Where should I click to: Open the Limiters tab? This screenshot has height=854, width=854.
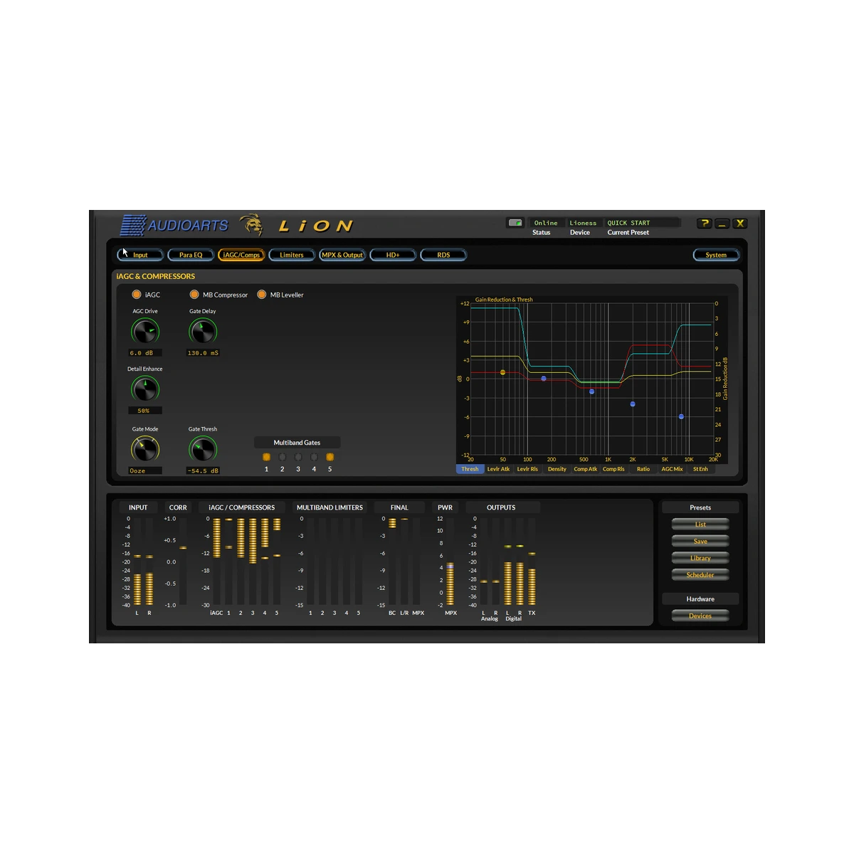tap(292, 255)
